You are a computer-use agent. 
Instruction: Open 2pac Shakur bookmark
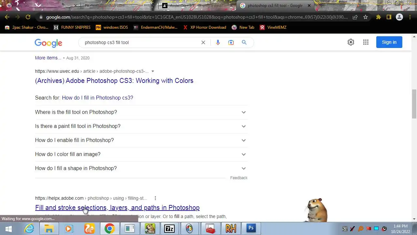coord(26,27)
